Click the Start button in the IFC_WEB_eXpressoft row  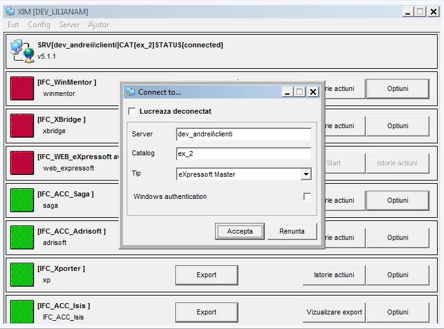pos(345,163)
